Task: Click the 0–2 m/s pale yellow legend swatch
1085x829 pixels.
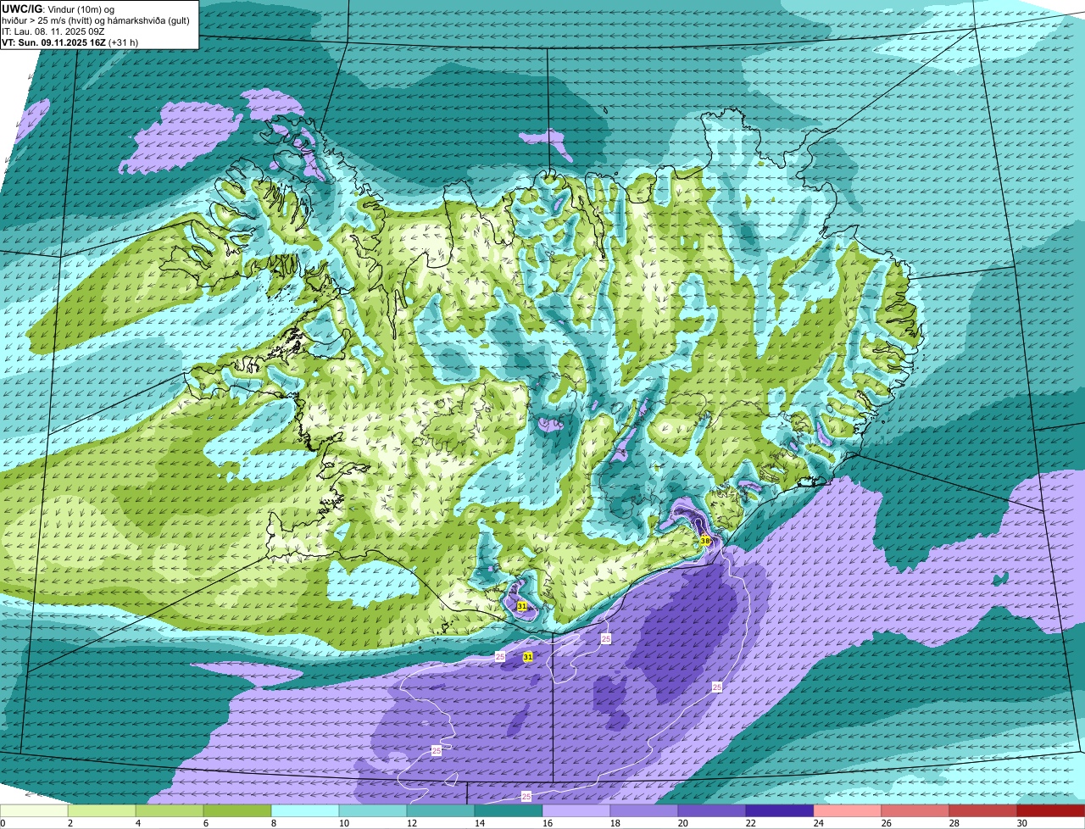Action: 34,811
